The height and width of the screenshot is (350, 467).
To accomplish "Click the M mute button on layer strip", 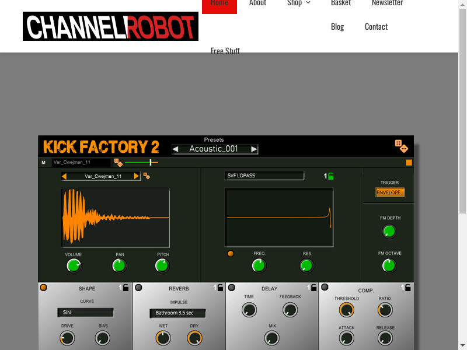I will click(x=43, y=163).
